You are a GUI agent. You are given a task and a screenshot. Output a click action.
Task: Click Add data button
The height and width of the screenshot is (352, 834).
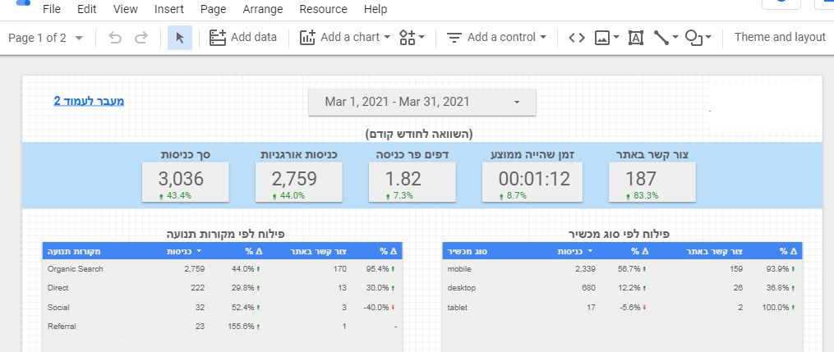tap(243, 38)
